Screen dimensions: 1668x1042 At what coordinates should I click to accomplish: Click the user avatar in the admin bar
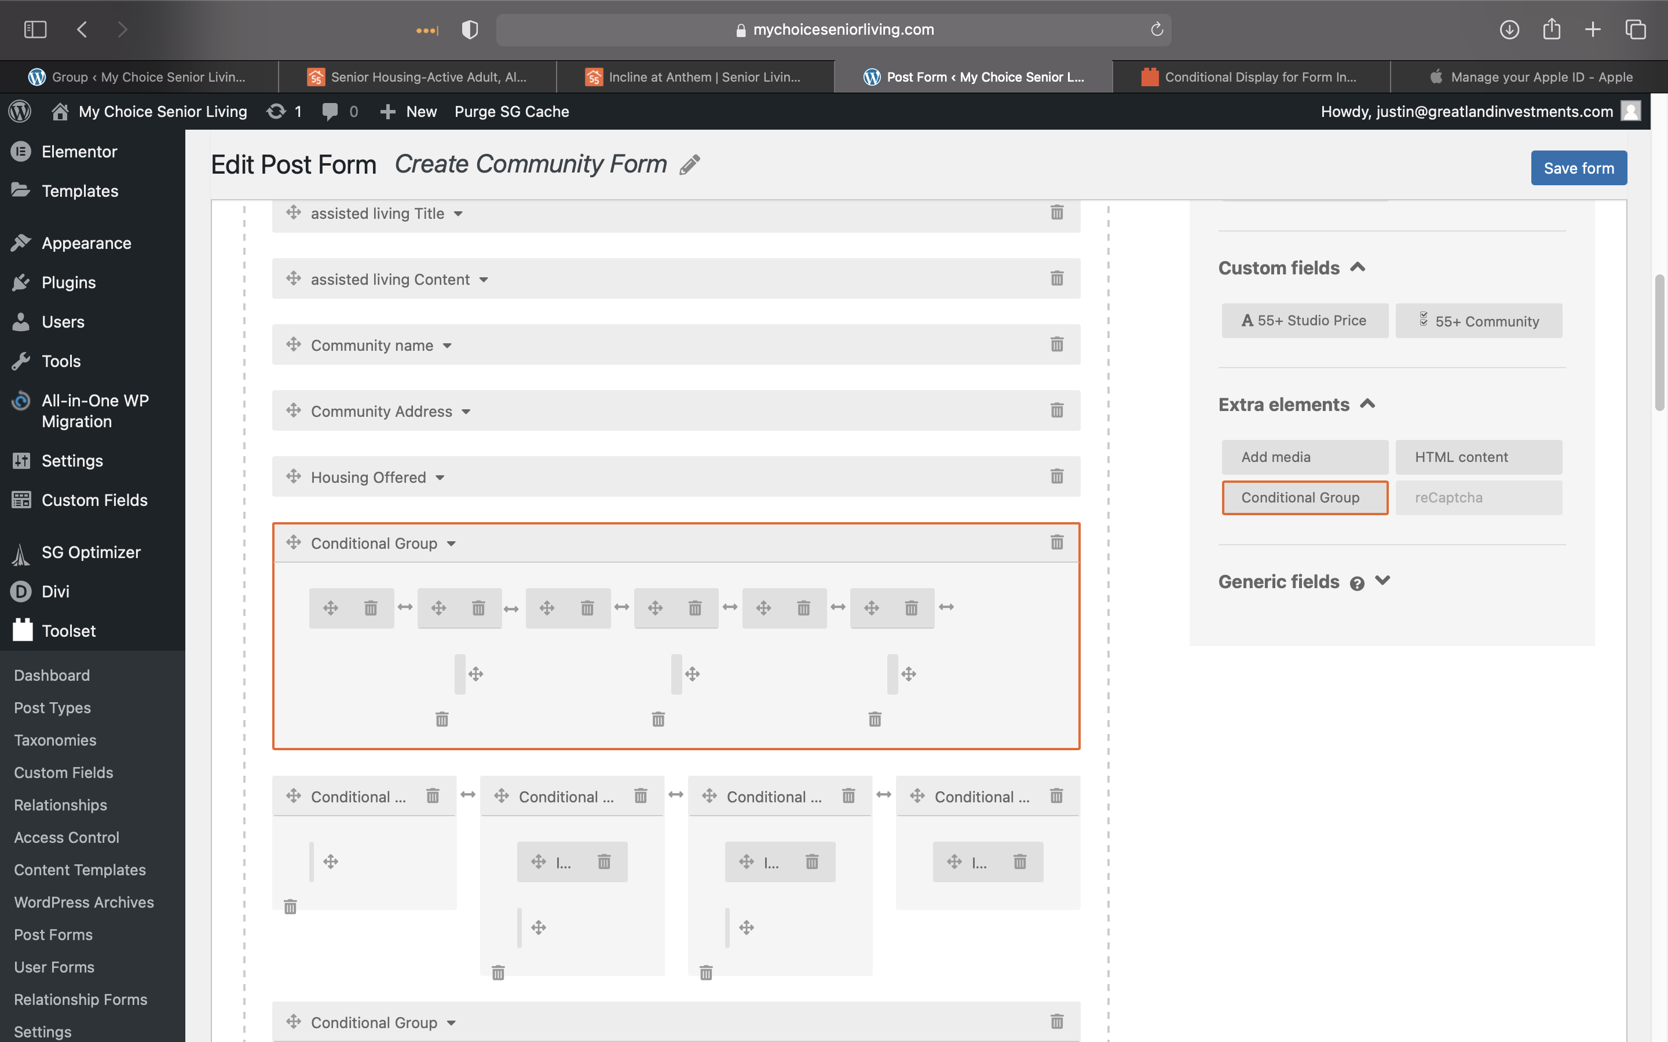click(x=1631, y=111)
